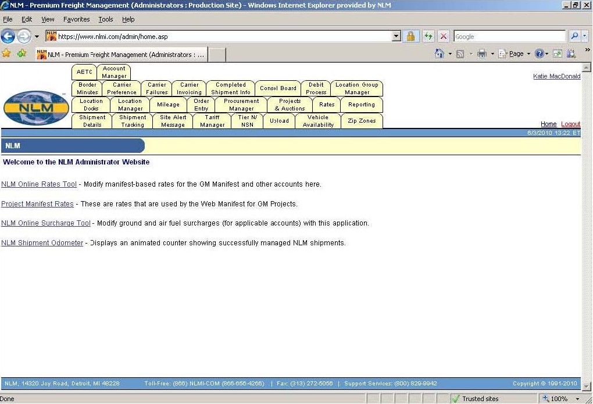Click the browser Forward arrow button

(24, 36)
